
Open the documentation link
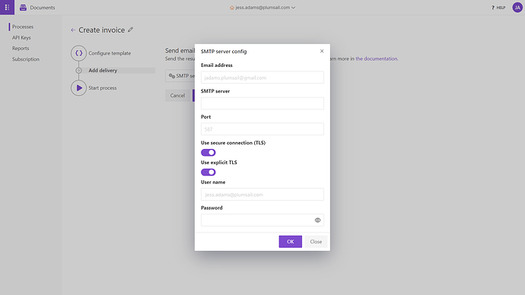click(377, 59)
